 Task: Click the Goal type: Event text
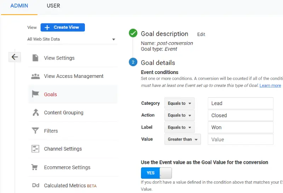159,49
